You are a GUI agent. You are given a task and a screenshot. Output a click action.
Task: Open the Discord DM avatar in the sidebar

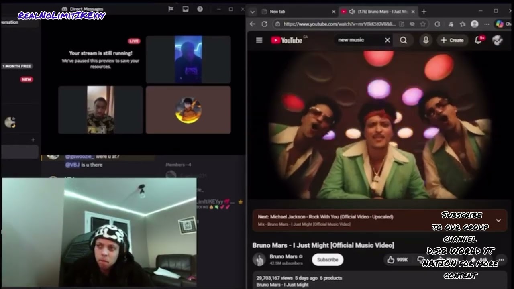pyautogui.click(x=10, y=122)
